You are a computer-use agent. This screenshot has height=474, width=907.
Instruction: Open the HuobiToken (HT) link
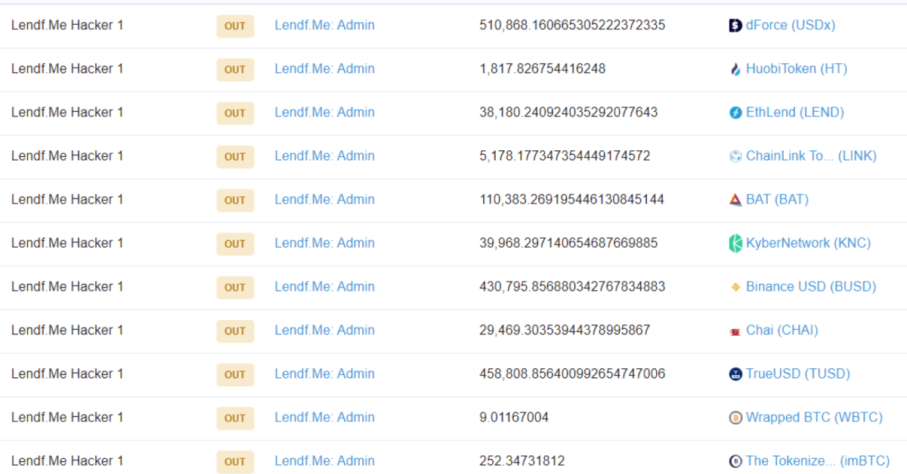pyautogui.click(x=796, y=69)
